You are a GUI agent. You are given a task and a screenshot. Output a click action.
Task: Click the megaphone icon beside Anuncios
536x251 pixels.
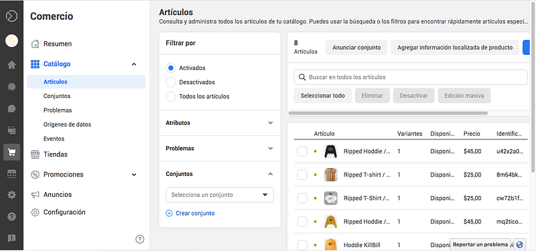[35, 195]
